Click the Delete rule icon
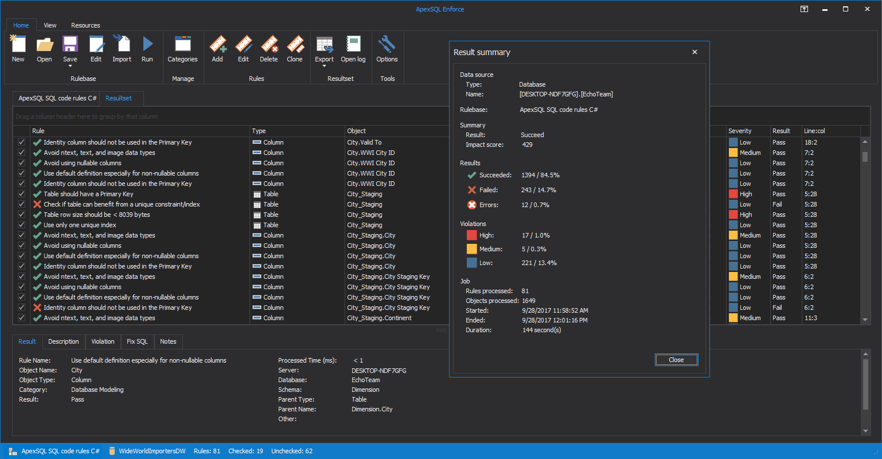 (x=269, y=44)
